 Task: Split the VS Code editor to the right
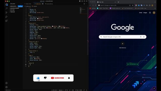click(84, 4)
